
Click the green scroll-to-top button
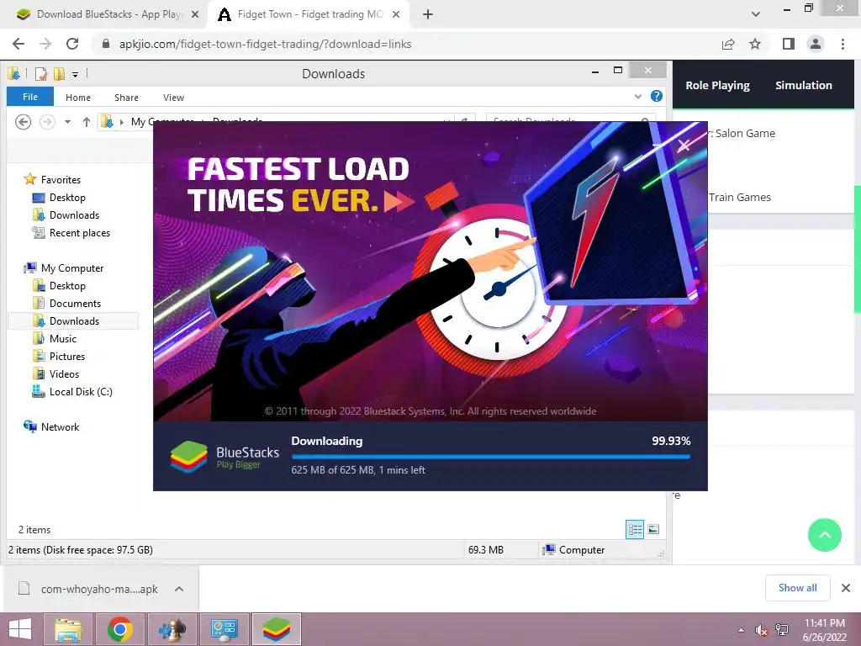[824, 535]
